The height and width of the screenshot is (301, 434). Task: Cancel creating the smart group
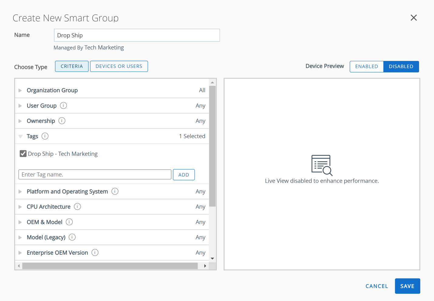377,286
